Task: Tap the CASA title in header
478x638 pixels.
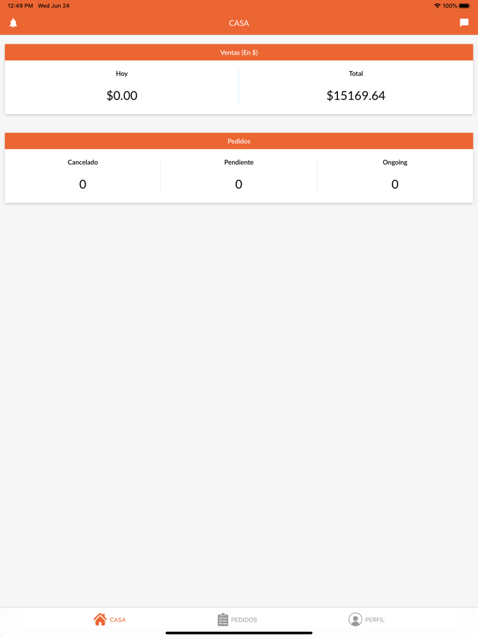Action: coord(239,23)
